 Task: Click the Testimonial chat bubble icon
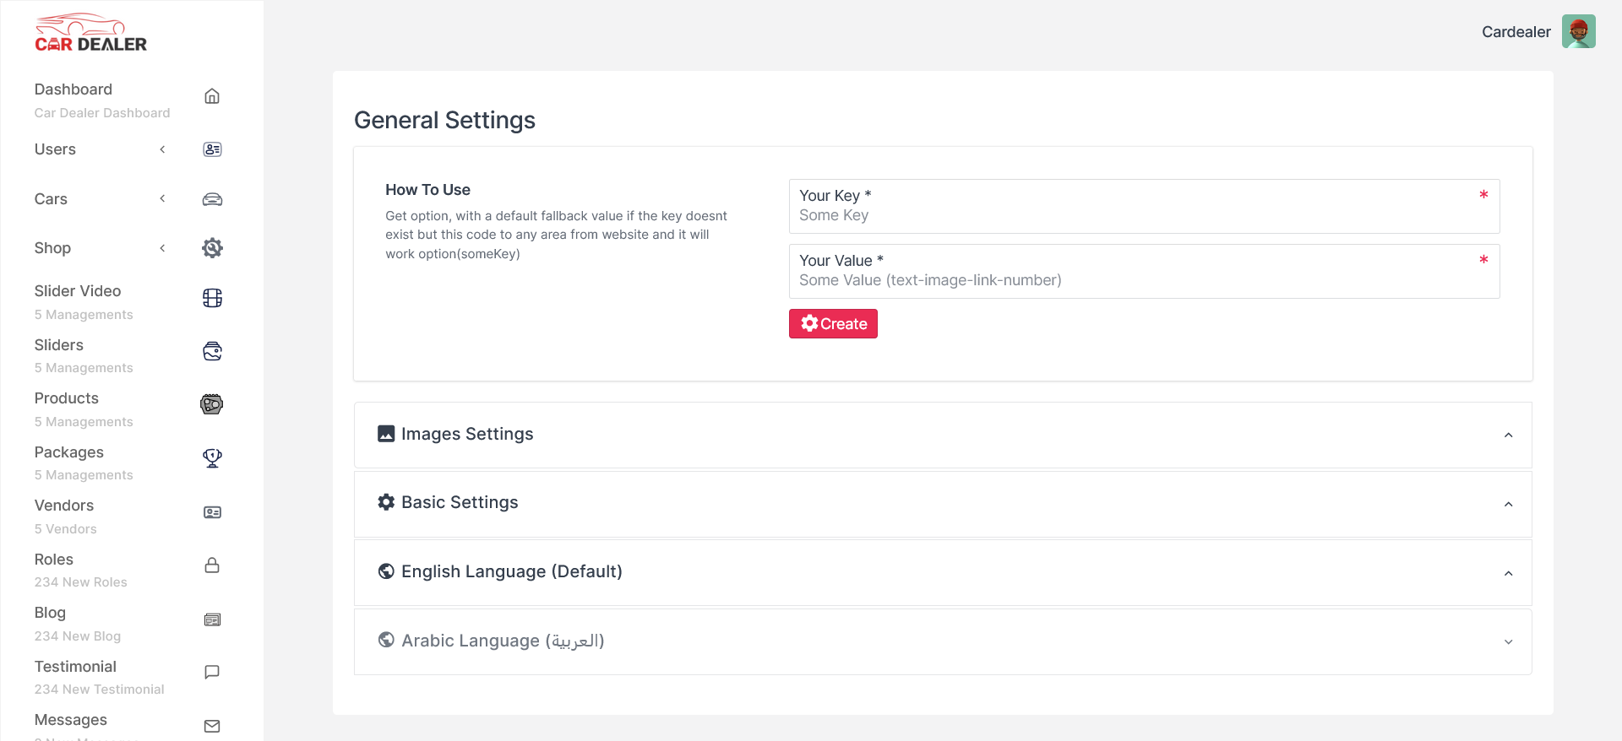coord(212,673)
